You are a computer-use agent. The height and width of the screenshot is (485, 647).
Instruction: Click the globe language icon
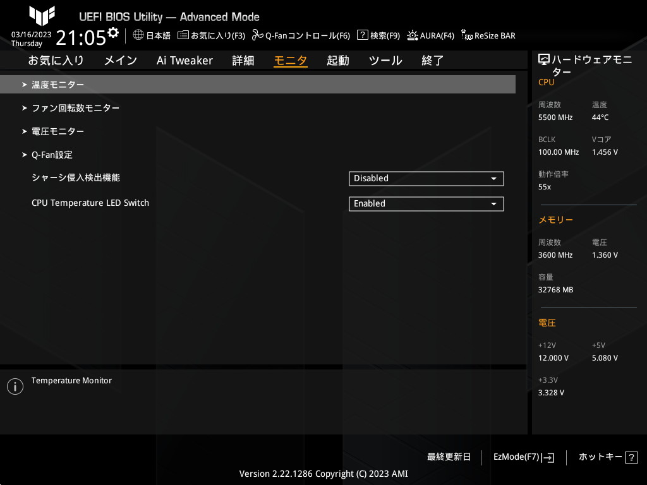pos(138,35)
